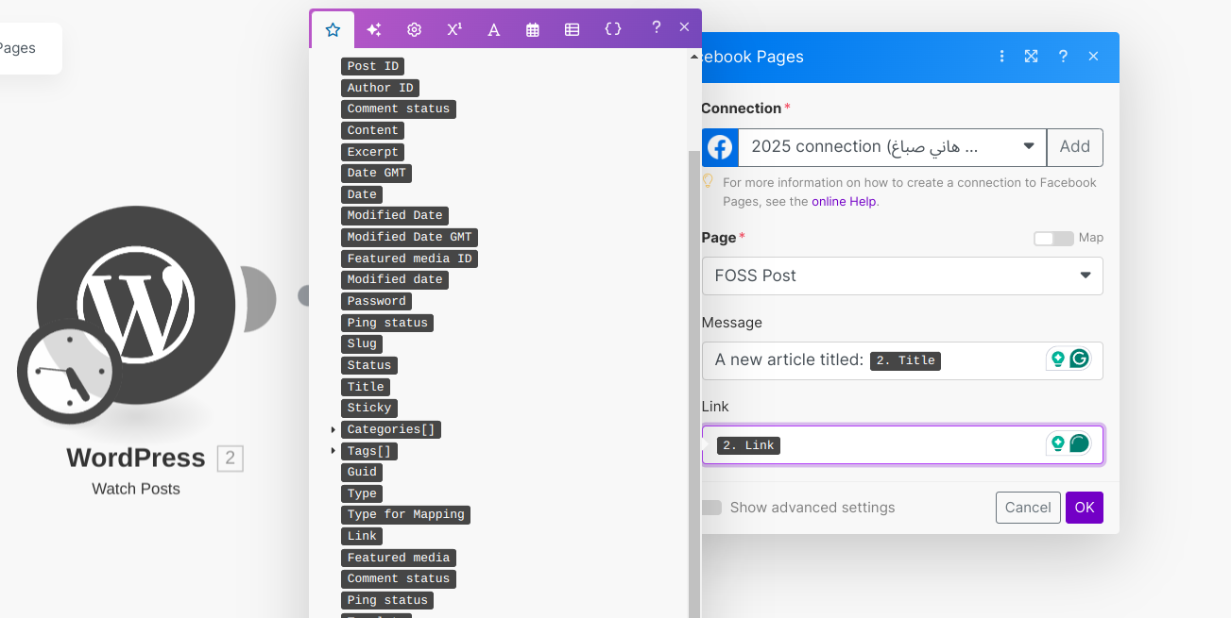1231x618 pixels.
Task: Select the array functions table tab
Action: [x=572, y=29]
